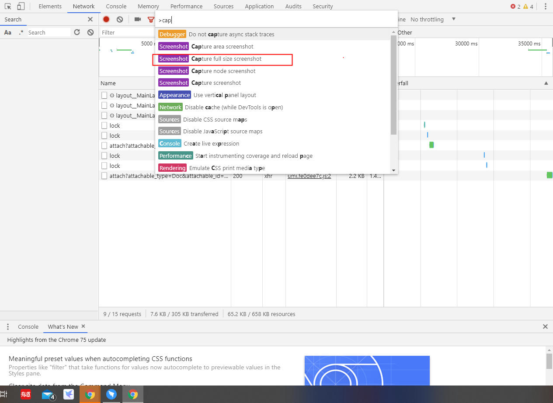
Task: Click the Waterfall column sort arrow
Action: pyautogui.click(x=546, y=83)
